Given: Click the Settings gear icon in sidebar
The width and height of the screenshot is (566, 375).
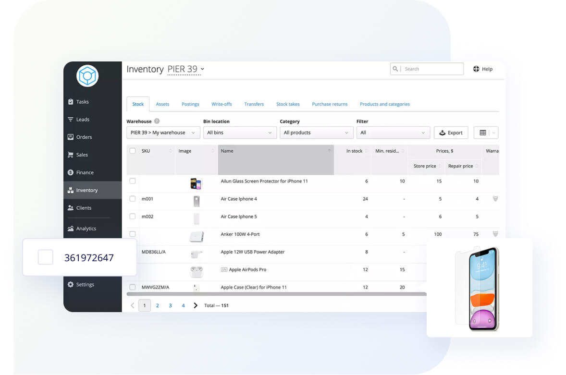Looking at the screenshot, I should [x=71, y=285].
